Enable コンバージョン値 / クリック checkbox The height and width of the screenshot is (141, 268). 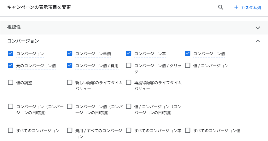coord(129,66)
